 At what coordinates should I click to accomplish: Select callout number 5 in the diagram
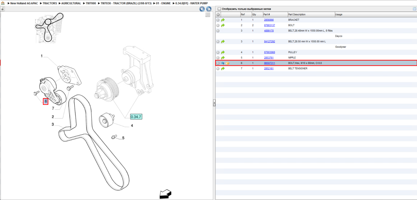(123, 138)
